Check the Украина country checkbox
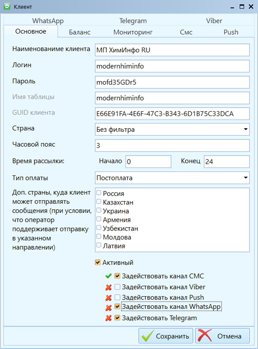258x349 pixels. tap(98, 210)
